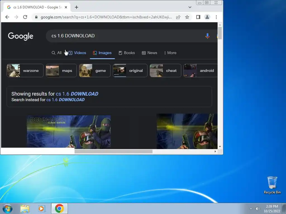Start voice search with the microphone icon
Image resolution: width=286 pixels, height=214 pixels.
[x=208, y=36]
